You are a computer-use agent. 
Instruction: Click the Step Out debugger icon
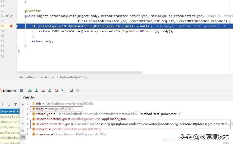(x=50, y=90)
